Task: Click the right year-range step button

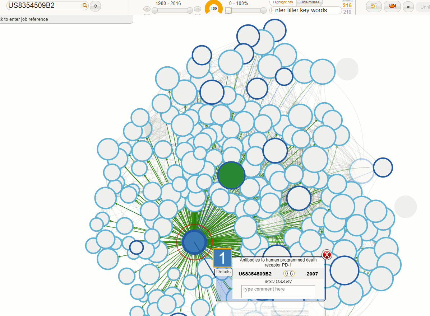Action: 198,9
